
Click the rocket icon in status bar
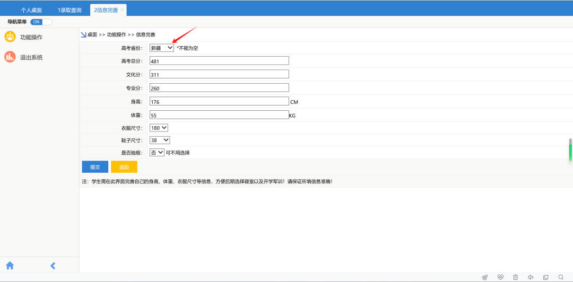484,277
